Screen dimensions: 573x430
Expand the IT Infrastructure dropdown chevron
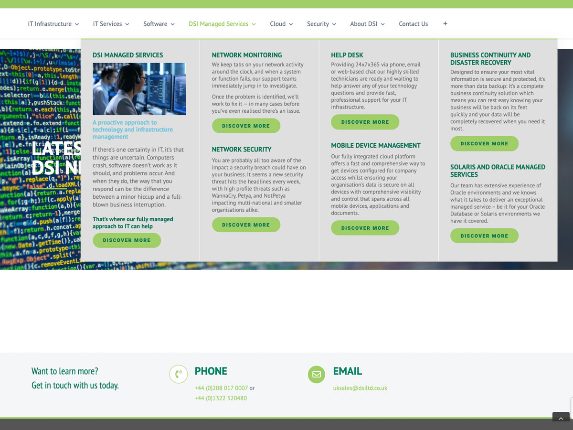(77, 24)
